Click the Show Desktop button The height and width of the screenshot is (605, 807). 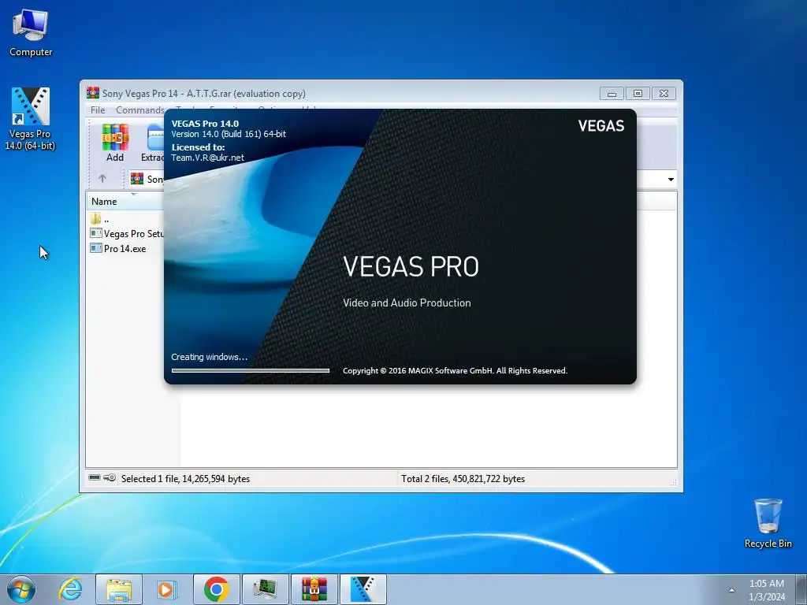[801, 589]
